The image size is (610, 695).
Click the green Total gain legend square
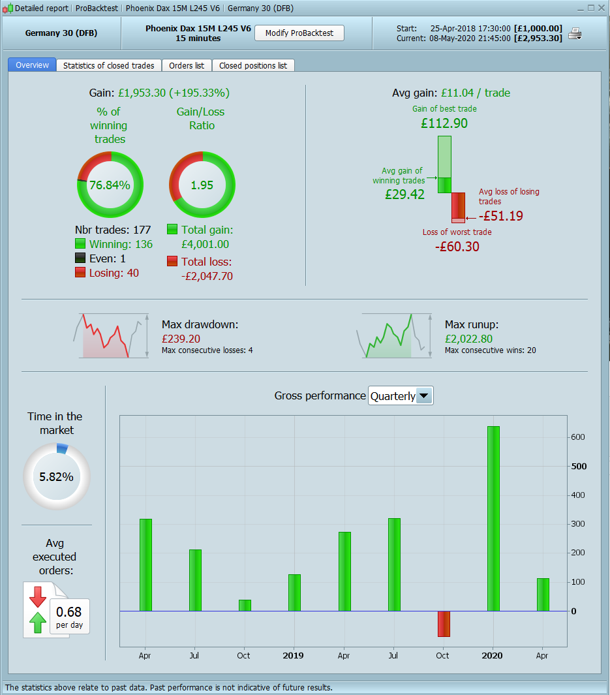[172, 229]
